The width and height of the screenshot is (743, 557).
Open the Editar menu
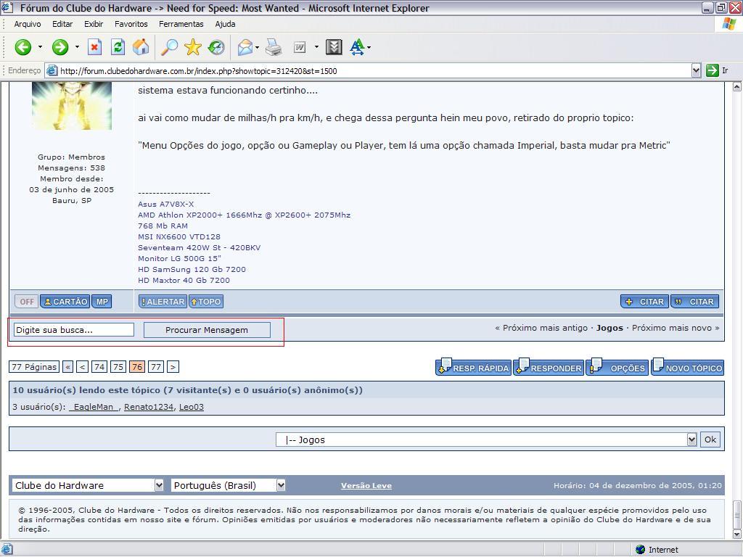coord(62,24)
